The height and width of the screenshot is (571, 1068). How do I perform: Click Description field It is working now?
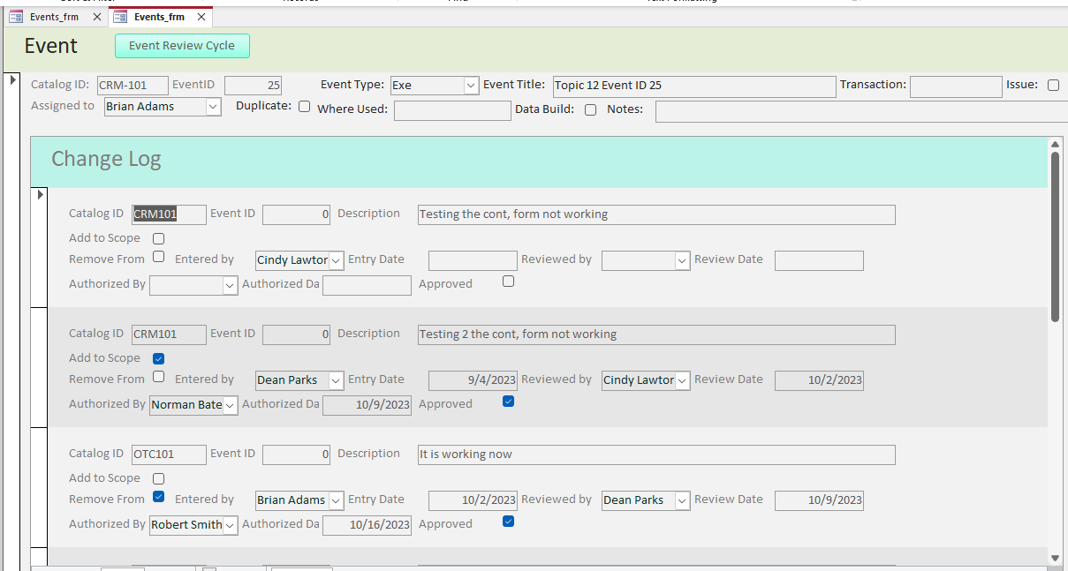click(x=656, y=455)
